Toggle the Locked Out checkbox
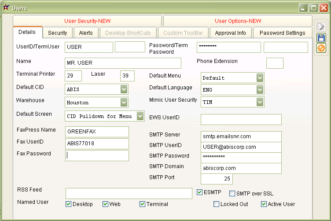 pyautogui.click(x=217, y=204)
